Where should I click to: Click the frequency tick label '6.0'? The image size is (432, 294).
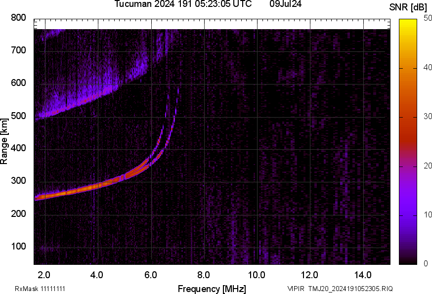coord(150,275)
